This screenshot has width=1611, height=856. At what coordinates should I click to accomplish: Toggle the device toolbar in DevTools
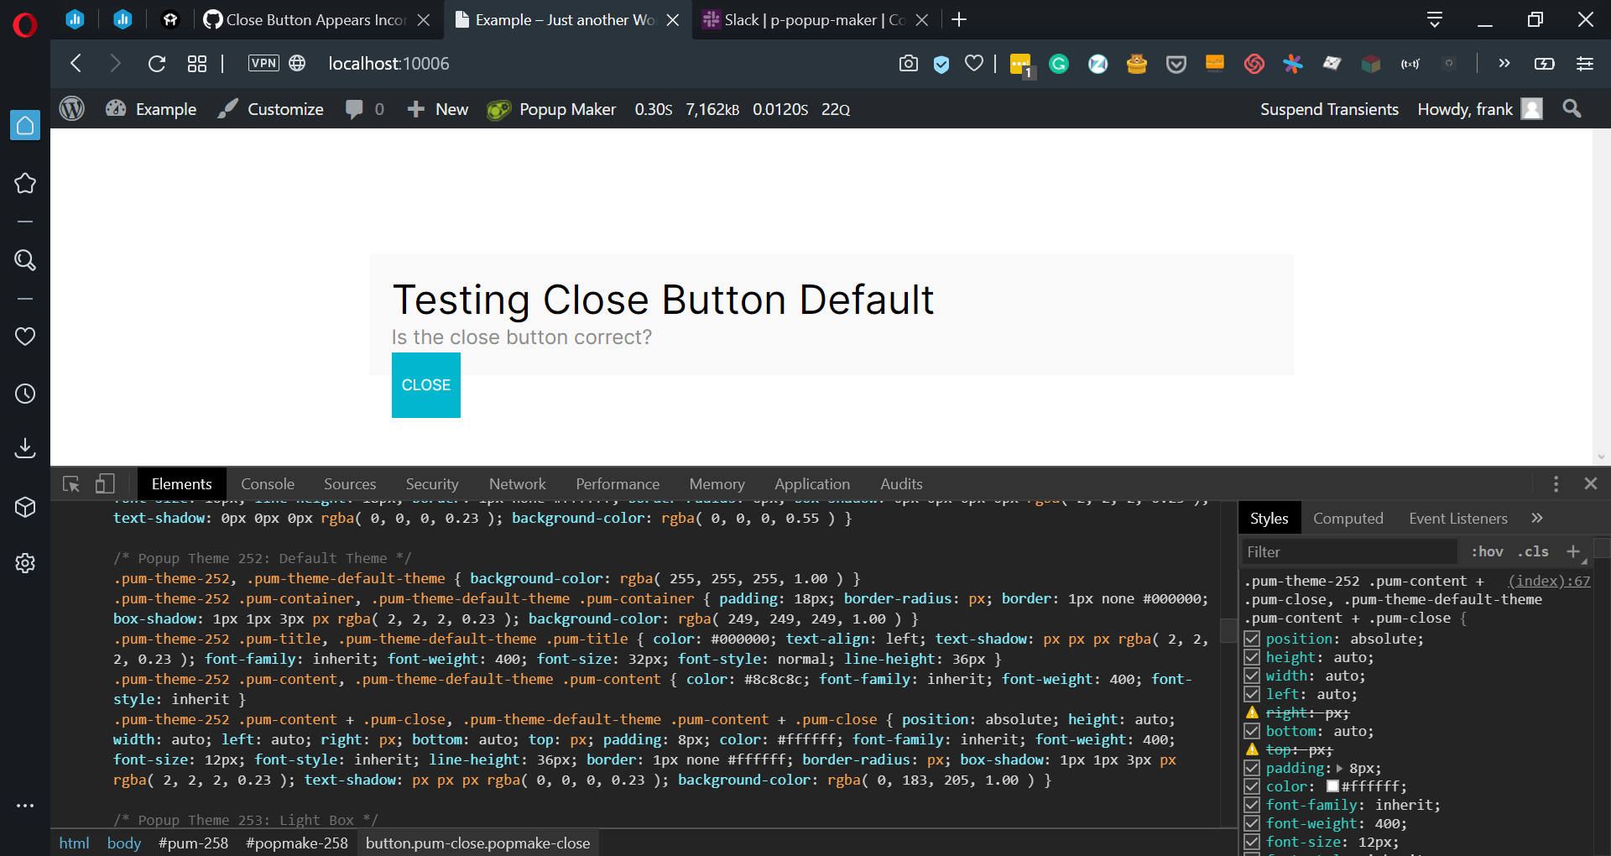(x=104, y=484)
